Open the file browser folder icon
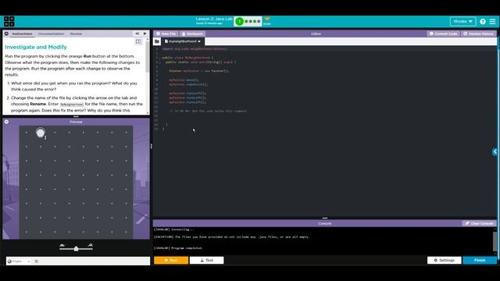The width and height of the screenshot is (500, 281). [157, 41]
